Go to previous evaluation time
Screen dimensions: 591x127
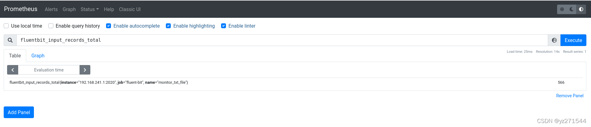click(x=13, y=70)
